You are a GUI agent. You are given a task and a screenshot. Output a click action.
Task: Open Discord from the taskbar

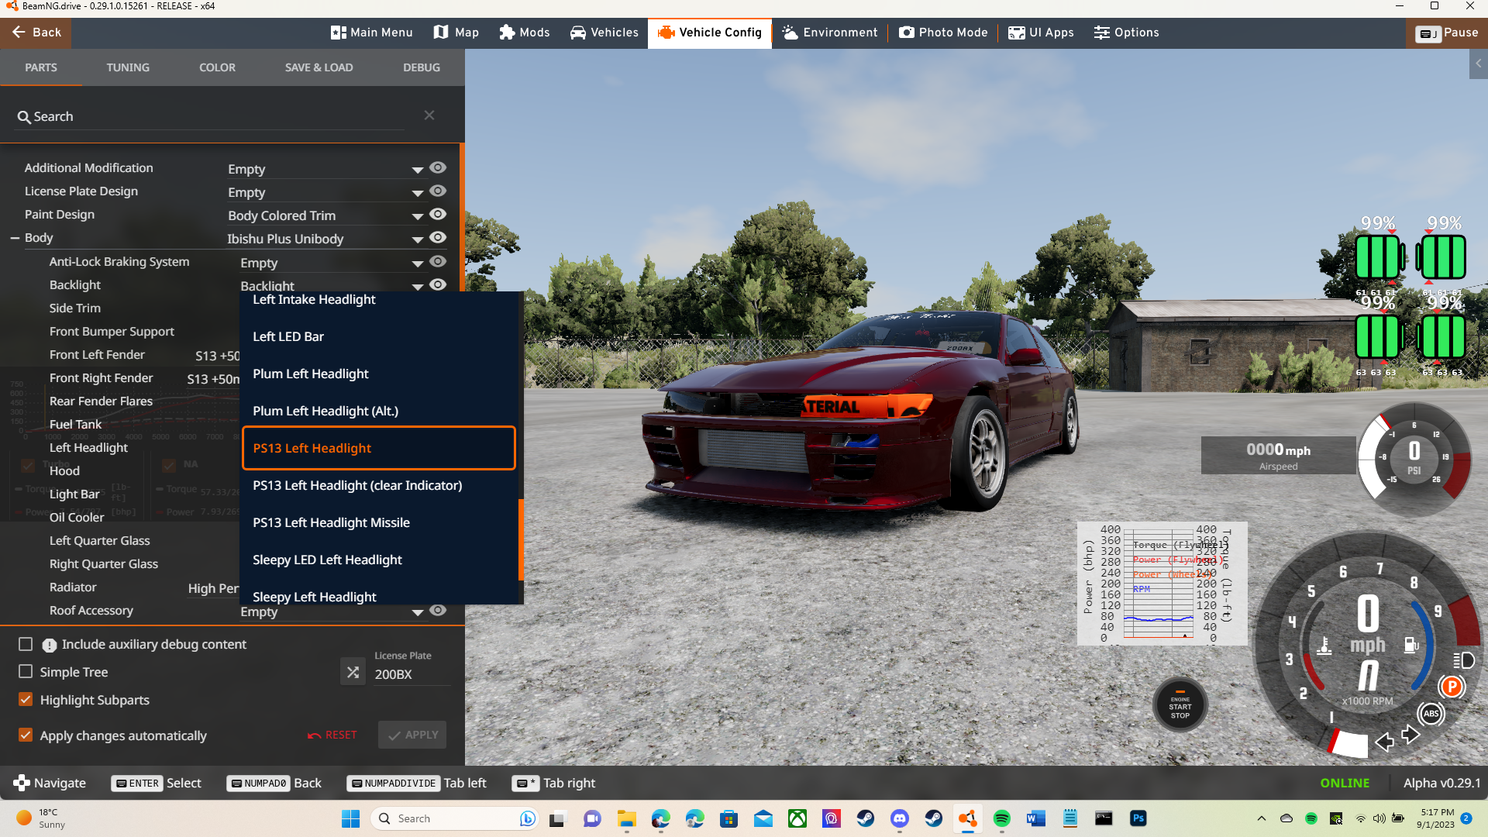point(900,818)
